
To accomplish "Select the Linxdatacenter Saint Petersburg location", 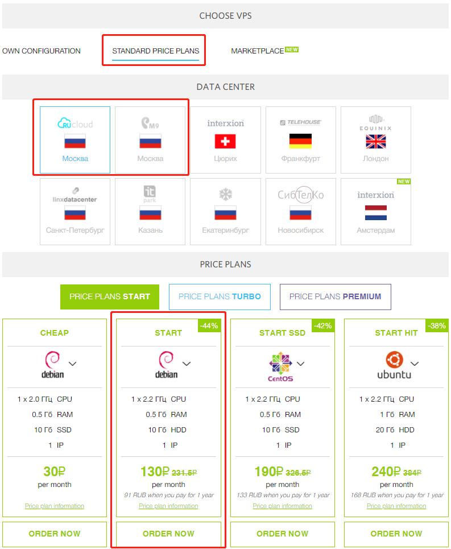I will [75, 212].
